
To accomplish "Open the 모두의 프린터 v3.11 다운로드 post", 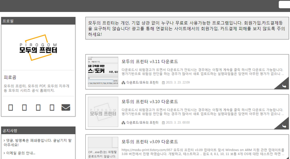I will click(x=150, y=62).
